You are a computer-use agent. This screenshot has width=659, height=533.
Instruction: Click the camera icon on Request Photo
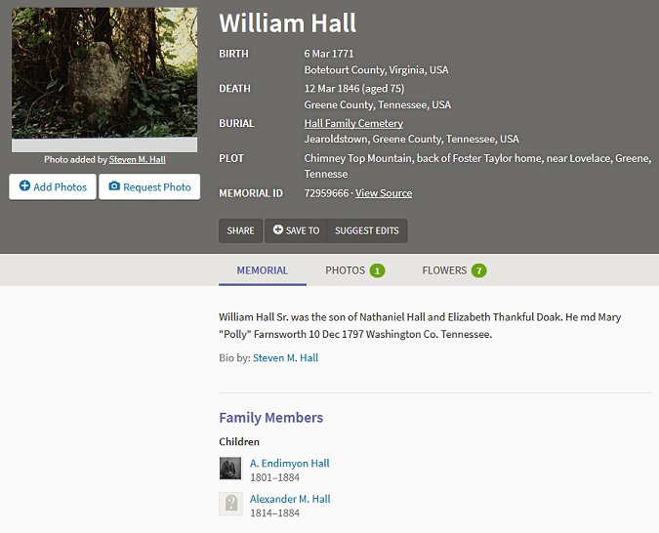point(114,186)
